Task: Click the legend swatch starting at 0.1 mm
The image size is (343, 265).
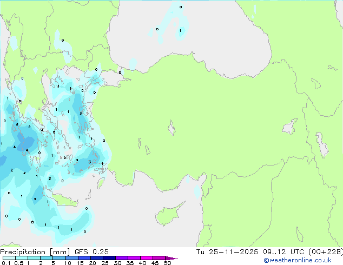Action: (x=9, y=258)
